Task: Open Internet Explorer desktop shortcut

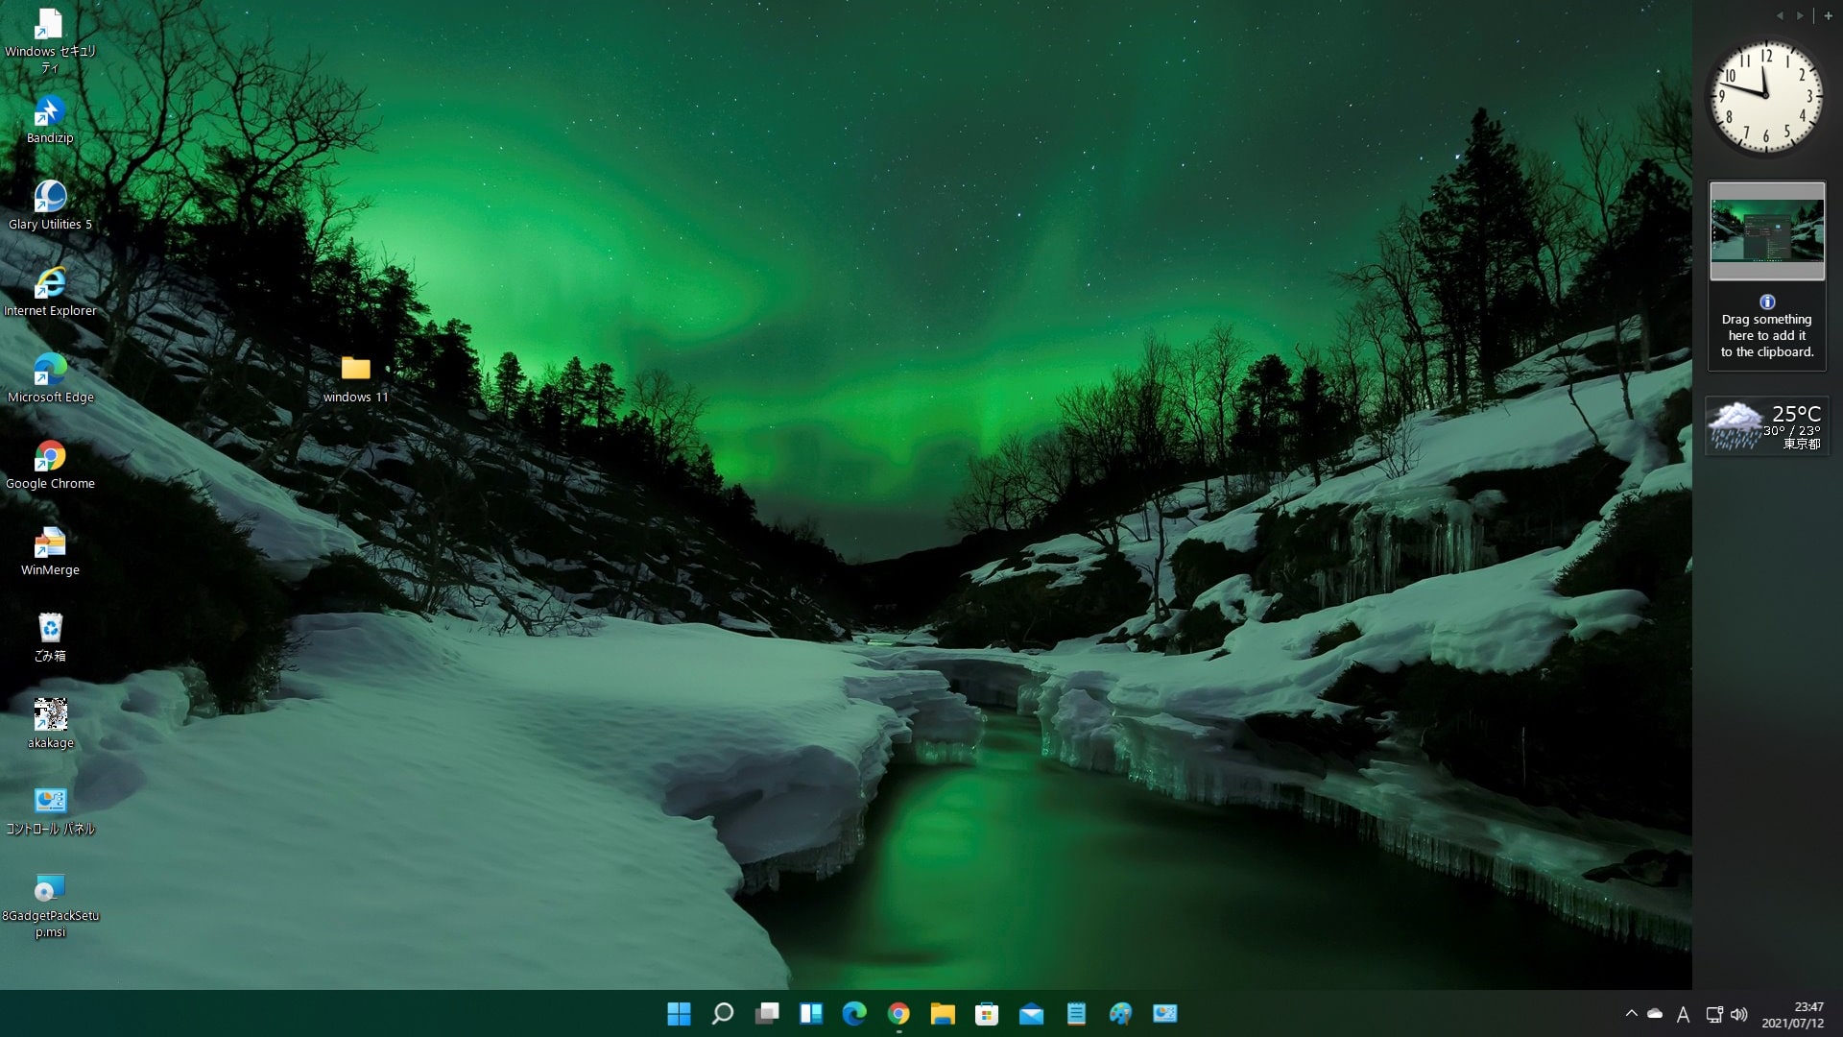Action: 50,292
